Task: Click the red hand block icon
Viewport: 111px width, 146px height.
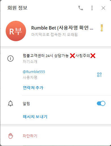Action: pyautogui.click(x=11, y=136)
